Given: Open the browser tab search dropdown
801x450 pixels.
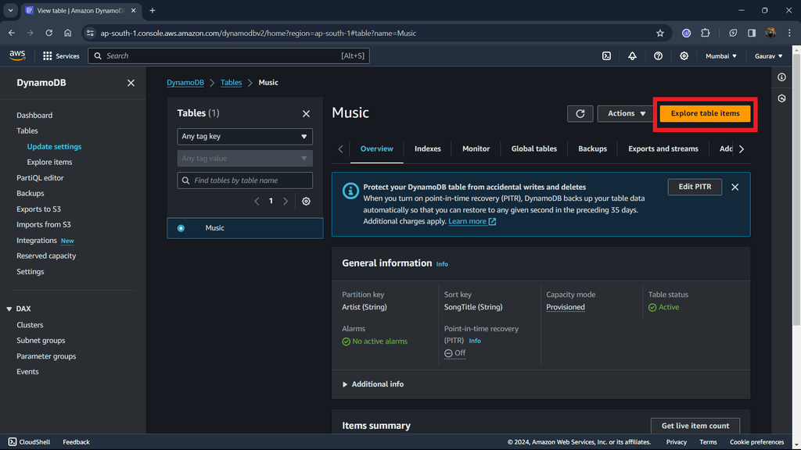Looking at the screenshot, I should click(x=11, y=11).
